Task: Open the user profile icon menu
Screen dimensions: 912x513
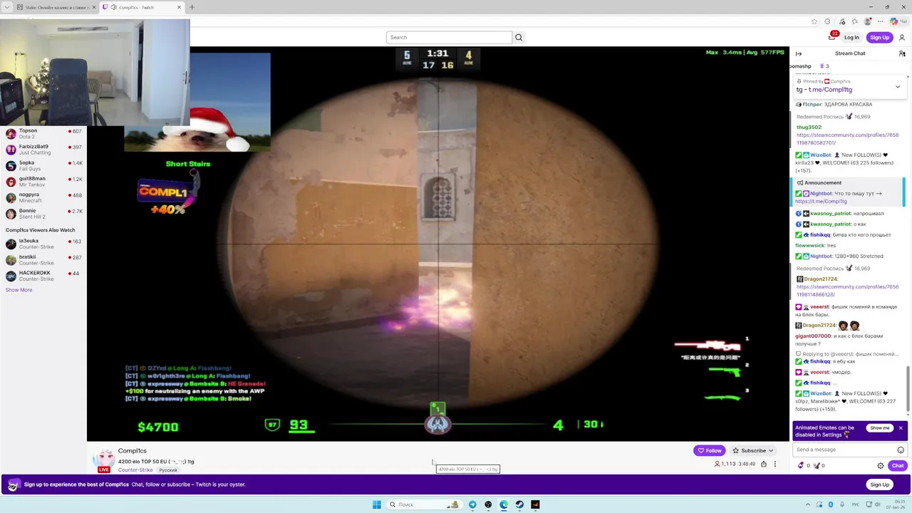Action: point(901,38)
